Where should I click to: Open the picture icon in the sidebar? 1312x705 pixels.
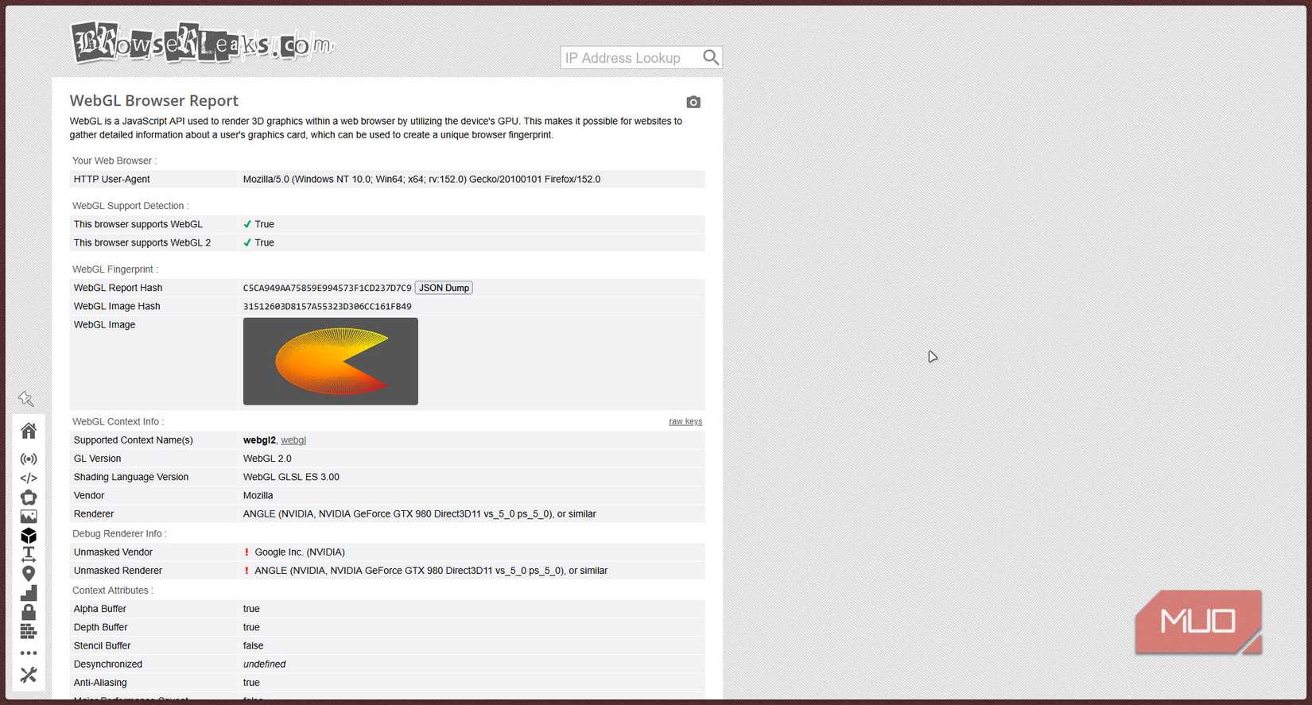29,517
